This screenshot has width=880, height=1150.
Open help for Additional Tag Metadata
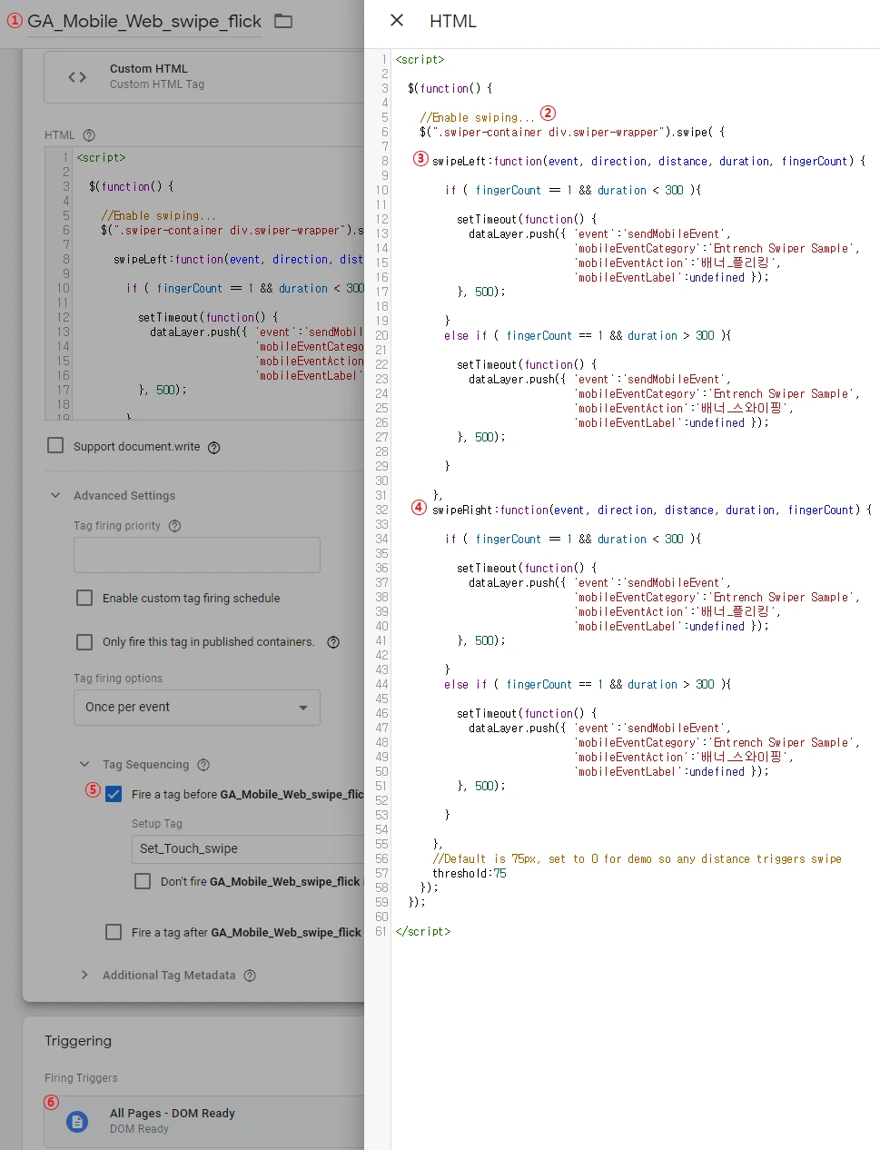pos(250,976)
